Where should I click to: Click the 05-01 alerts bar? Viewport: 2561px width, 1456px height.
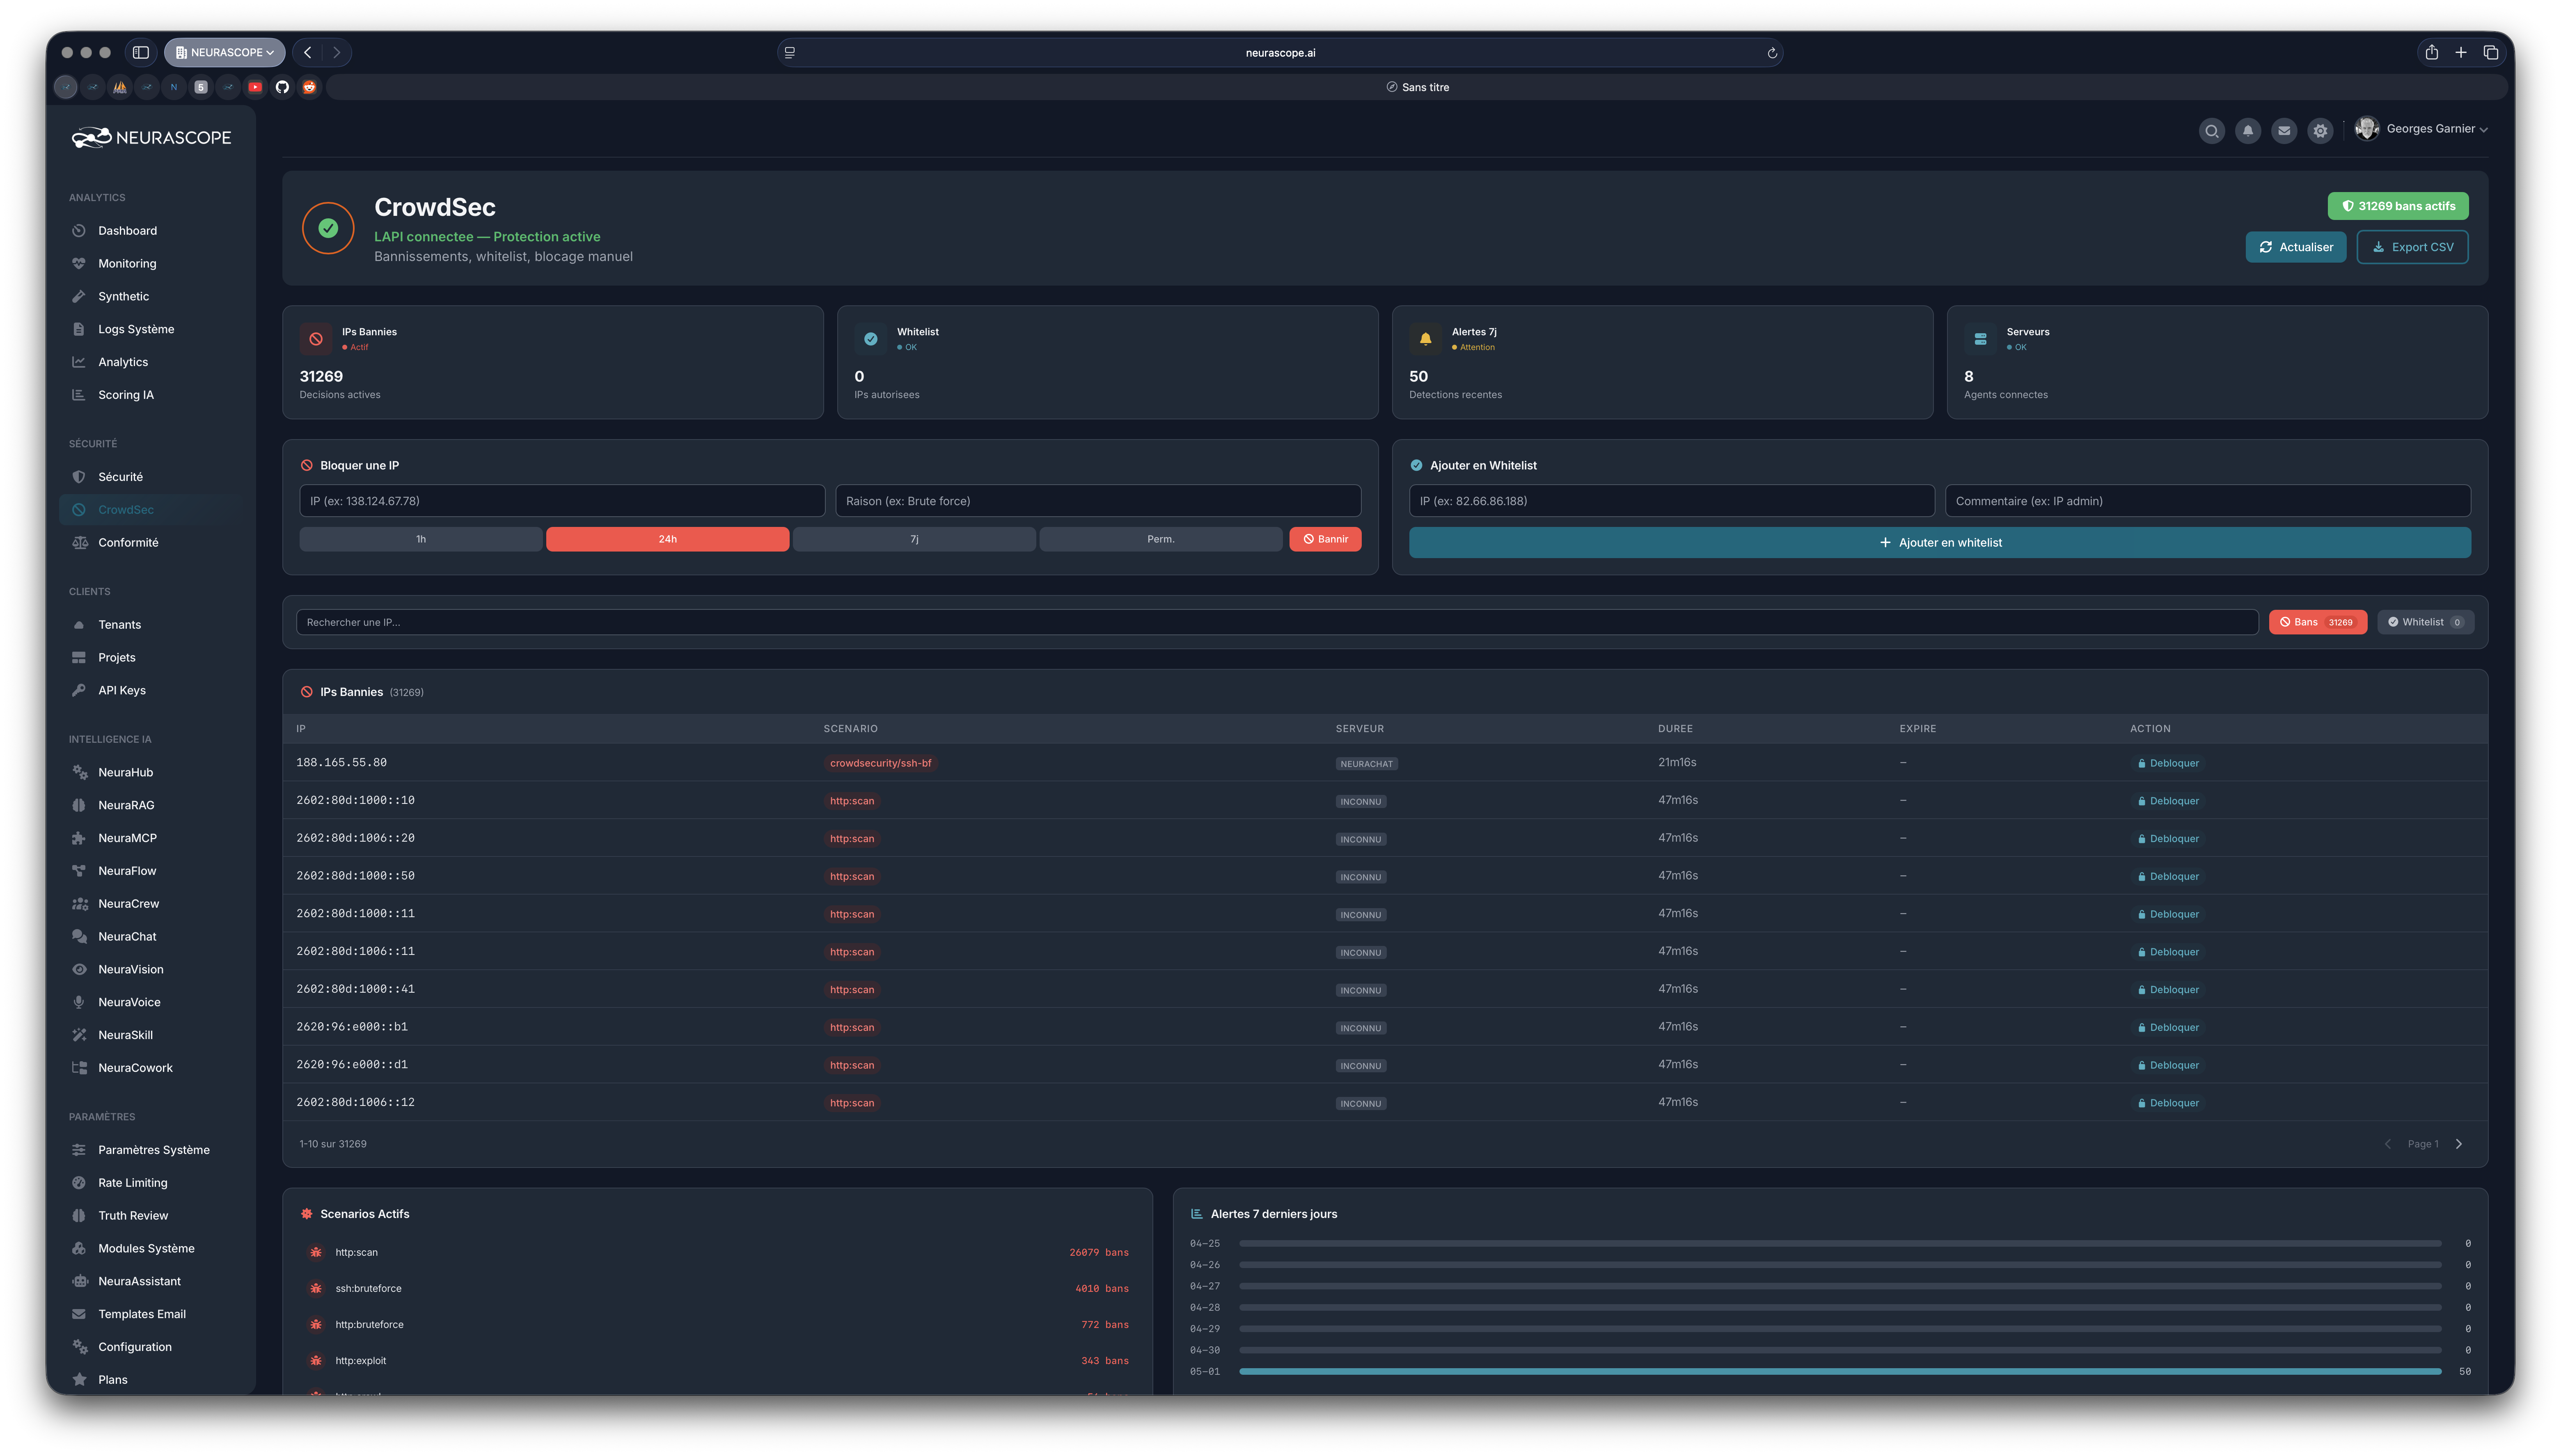tap(1840, 1372)
